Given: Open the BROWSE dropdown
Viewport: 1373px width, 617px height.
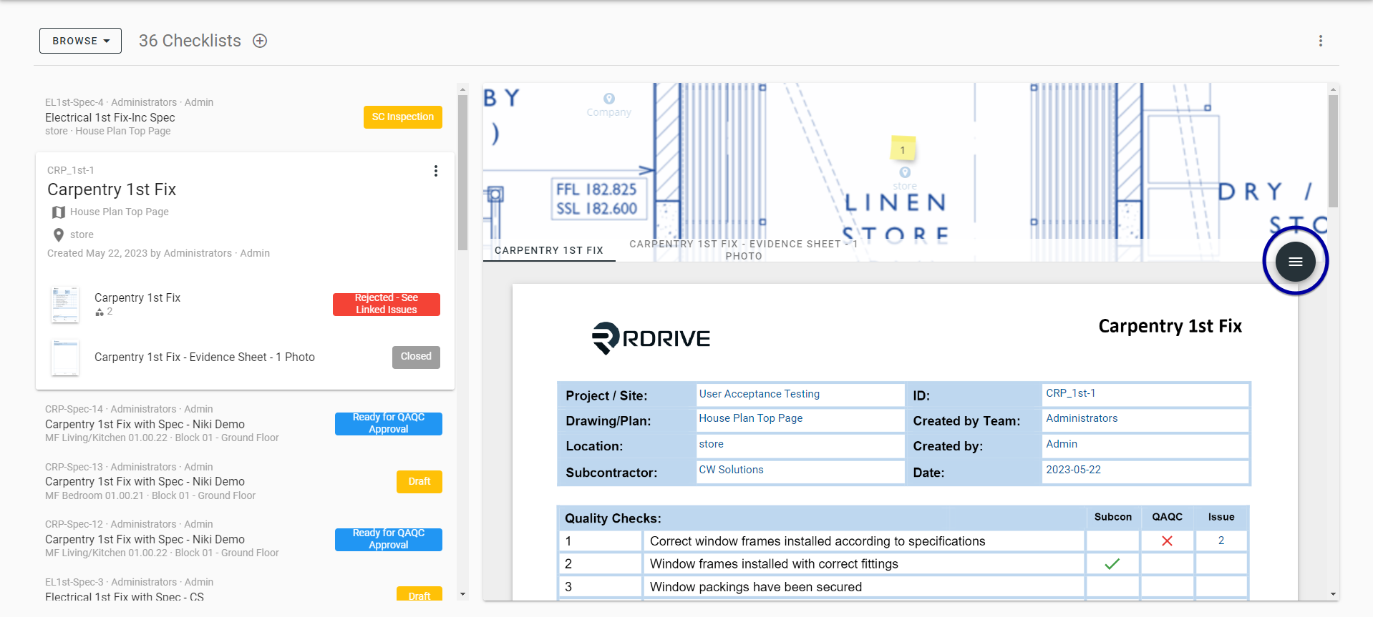Looking at the screenshot, I should pos(80,41).
